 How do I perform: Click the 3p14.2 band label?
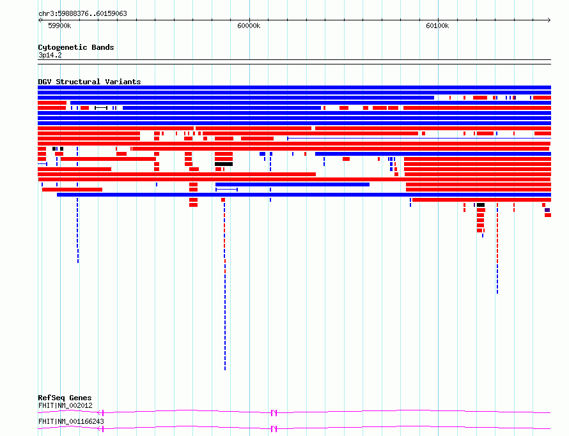(x=50, y=55)
